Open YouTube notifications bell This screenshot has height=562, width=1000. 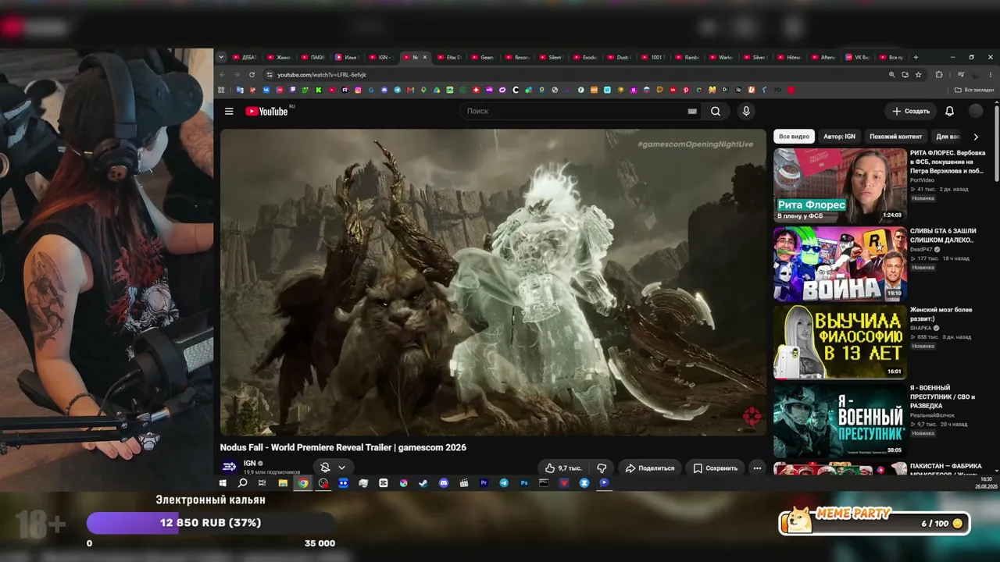tap(949, 111)
